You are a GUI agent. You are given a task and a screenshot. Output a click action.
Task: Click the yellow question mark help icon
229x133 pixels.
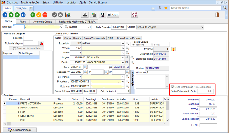click(174, 49)
